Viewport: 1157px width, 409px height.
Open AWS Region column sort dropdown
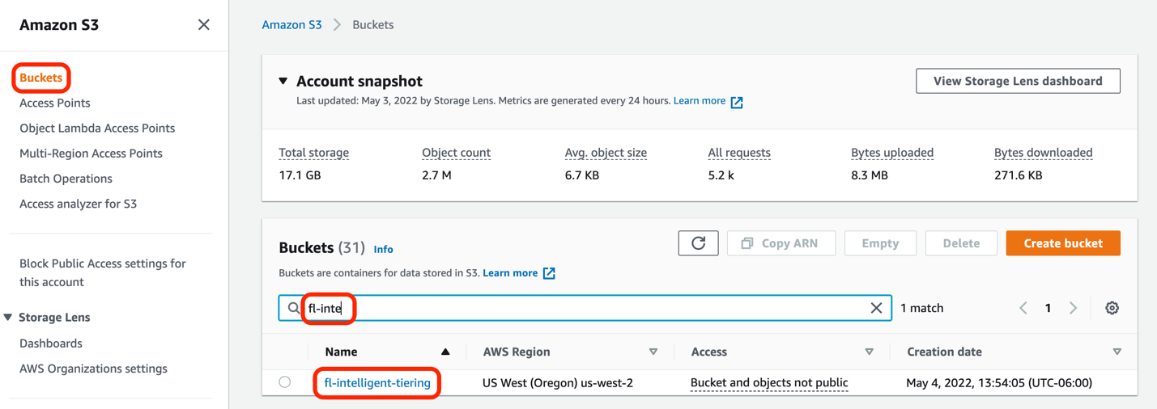click(653, 352)
